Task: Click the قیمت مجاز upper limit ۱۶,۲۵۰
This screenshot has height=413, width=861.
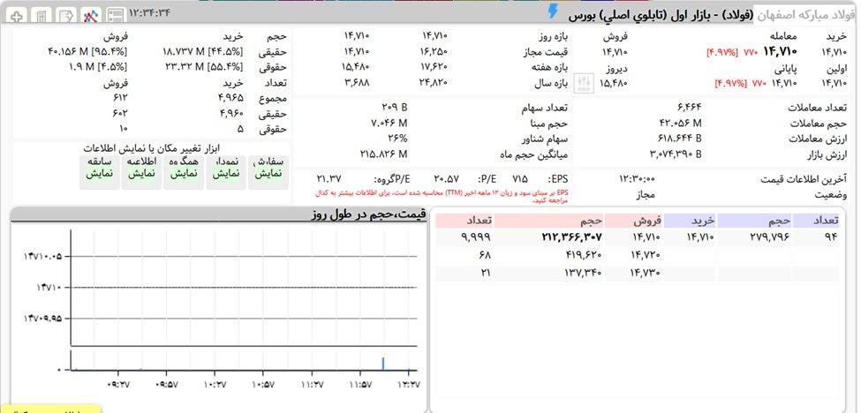Action: point(434,52)
